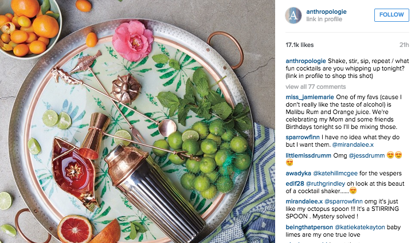The image size is (415, 243).
Task: Open awadyka commenter profile
Action: click(298, 174)
